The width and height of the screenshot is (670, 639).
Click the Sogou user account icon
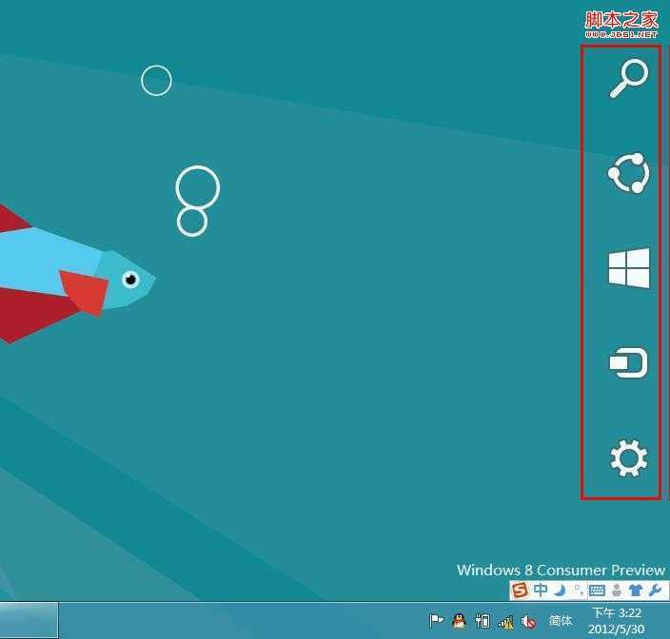[617, 591]
